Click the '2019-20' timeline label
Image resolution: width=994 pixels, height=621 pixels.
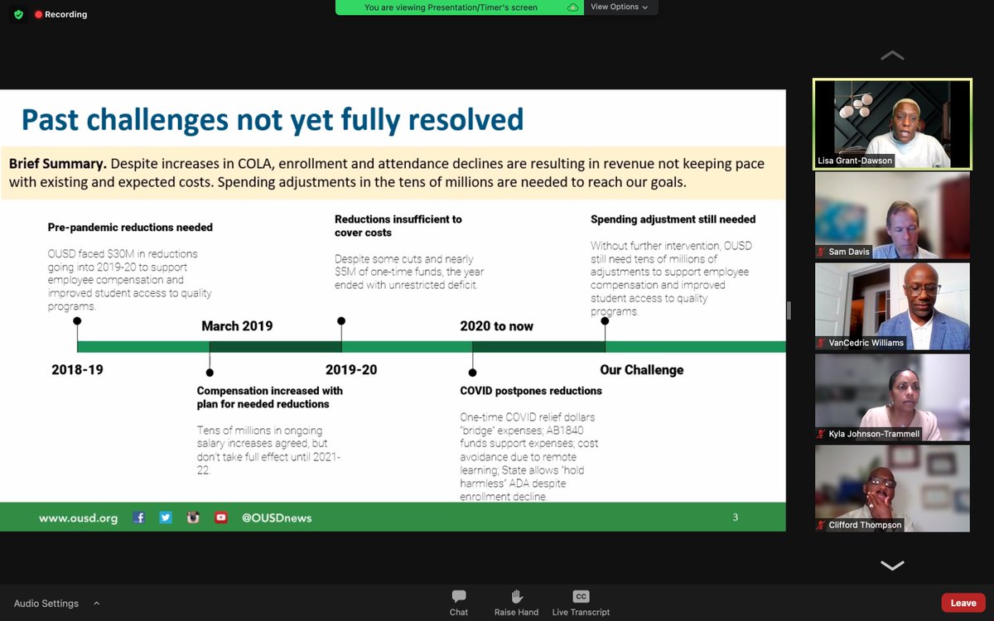pyautogui.click(x=351, y=369)
